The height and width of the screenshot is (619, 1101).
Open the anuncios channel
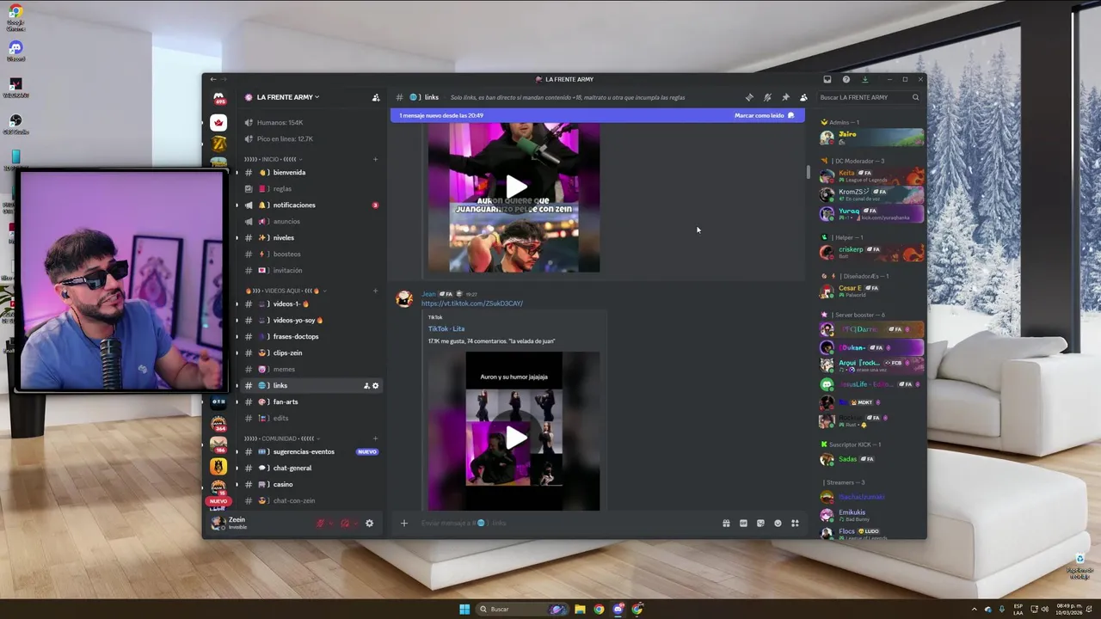(x=311, y=222)
